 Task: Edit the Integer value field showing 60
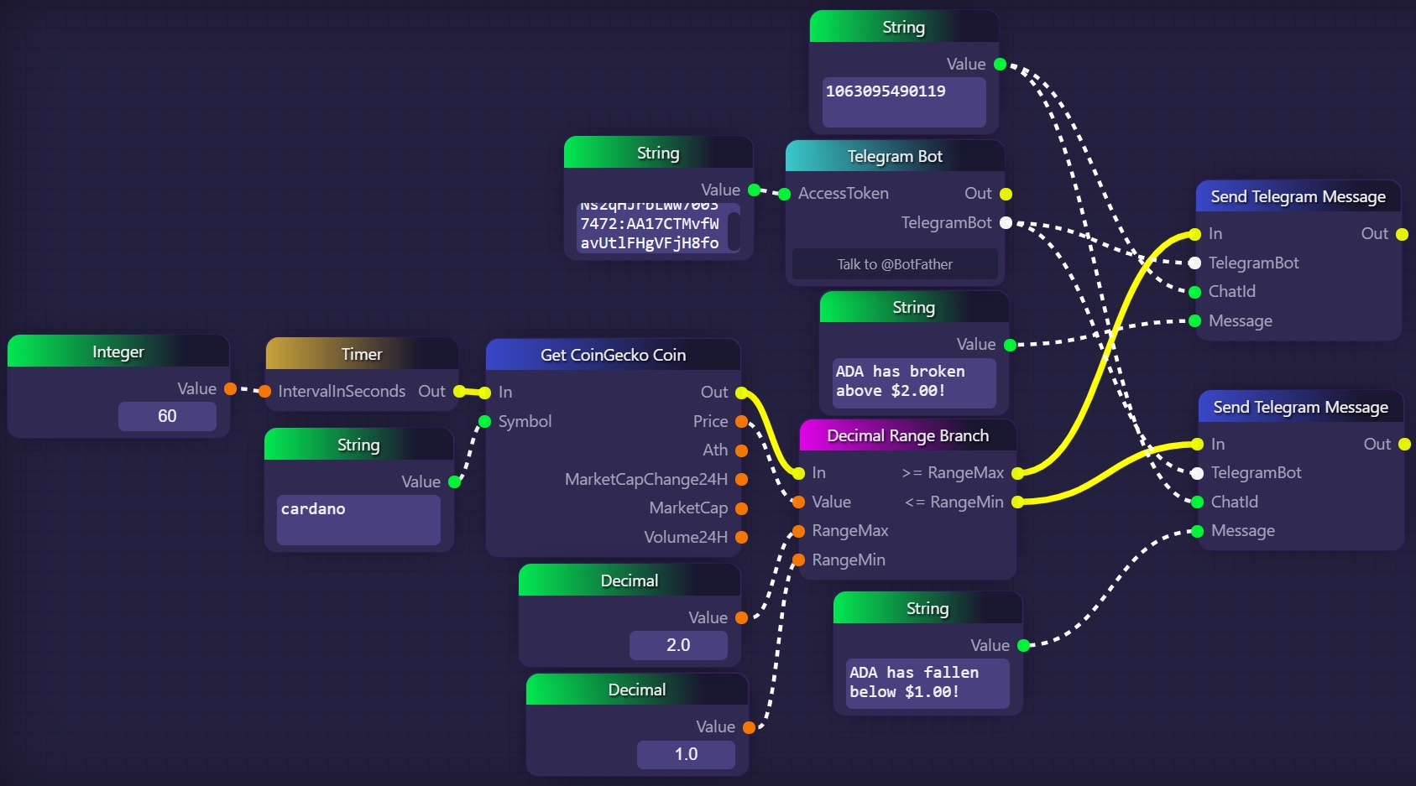[x=167, y=416]
